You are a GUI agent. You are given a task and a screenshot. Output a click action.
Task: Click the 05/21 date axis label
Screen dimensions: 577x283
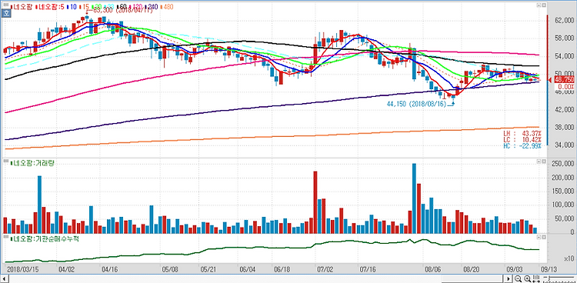[x=208, y=269]
